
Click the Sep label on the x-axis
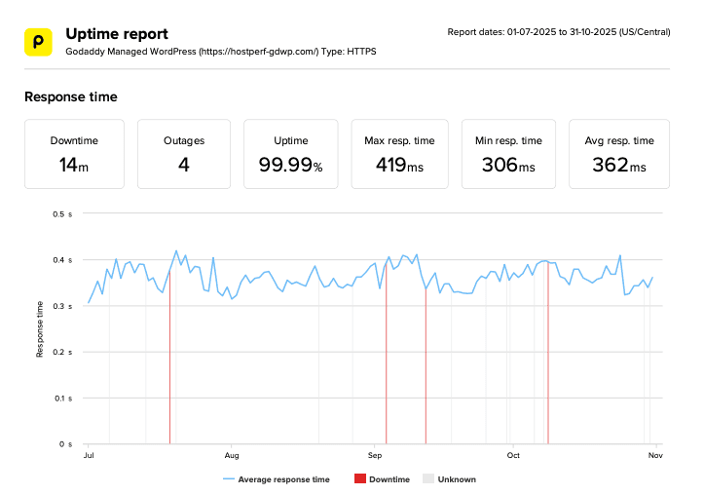(375, 455)
